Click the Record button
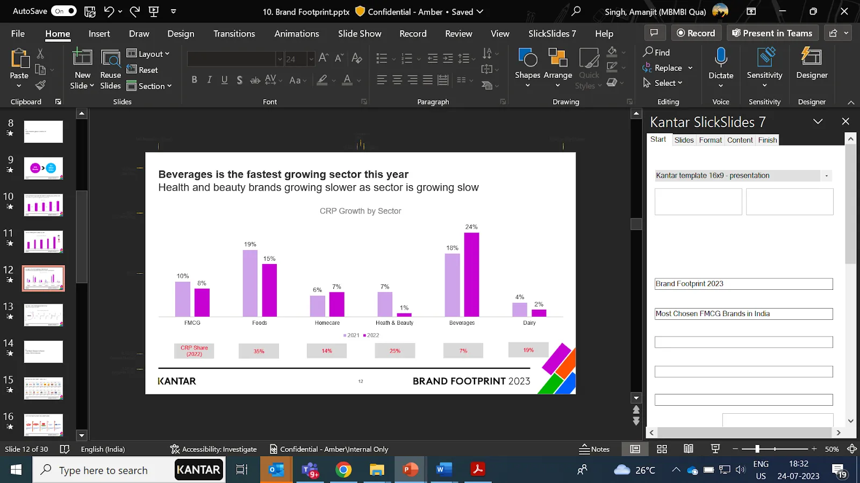Viewport: 860px width, 483px height. point(696,33)
